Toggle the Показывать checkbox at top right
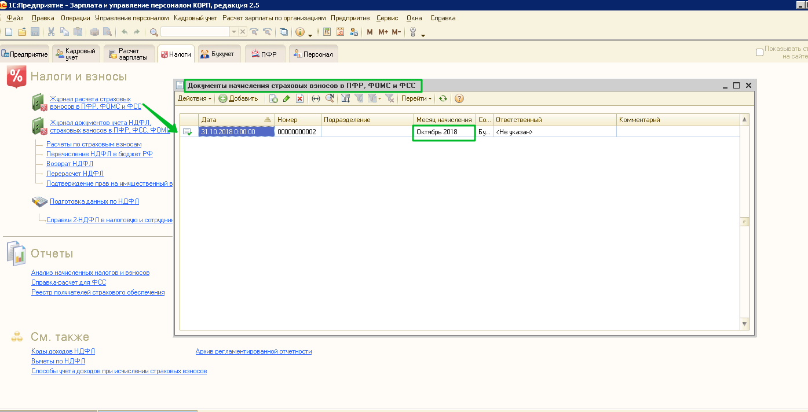Viewport: 808px width, 412px height. click(x=759, y=53)
